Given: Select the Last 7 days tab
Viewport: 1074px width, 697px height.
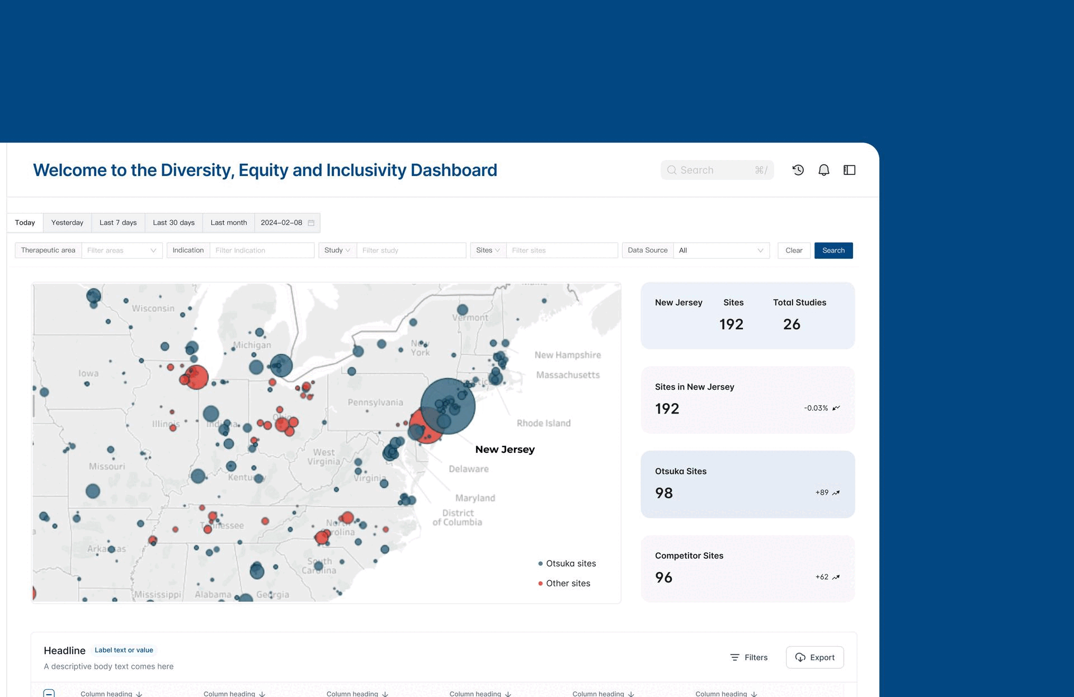Looking at the screenshot, I should [118, 222].
